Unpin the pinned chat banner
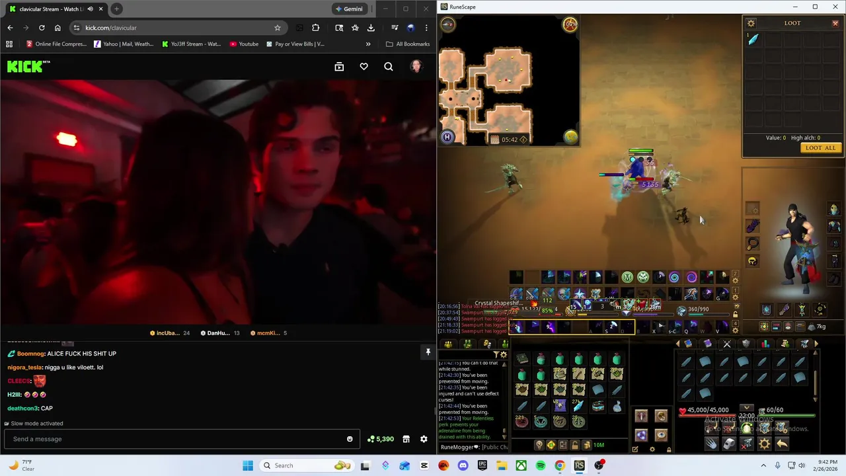This screenshot has height=476, width=846. [x=428, y=352]
